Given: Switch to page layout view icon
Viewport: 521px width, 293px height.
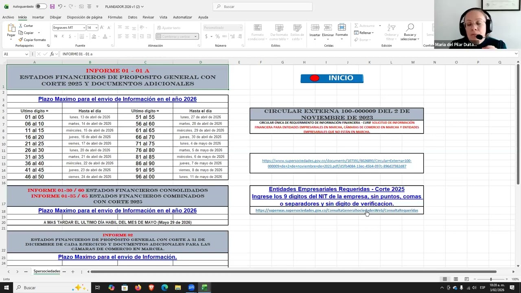Looking at the screenshot, I should click(456, 279).
